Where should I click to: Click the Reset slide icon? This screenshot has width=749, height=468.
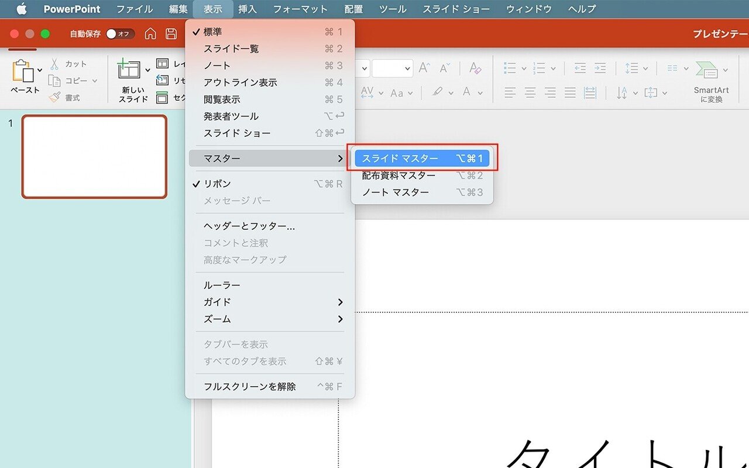[162, 81]
